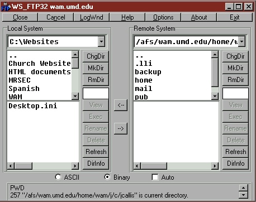
Task: Click remote file list scroll-right arrow
Action: tap(215, 166)
